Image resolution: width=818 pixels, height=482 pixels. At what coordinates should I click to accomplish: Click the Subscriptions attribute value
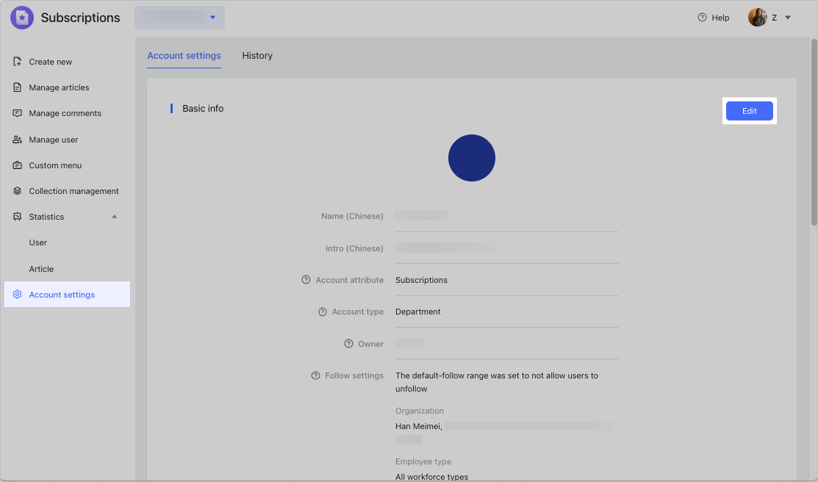[422, 280]
